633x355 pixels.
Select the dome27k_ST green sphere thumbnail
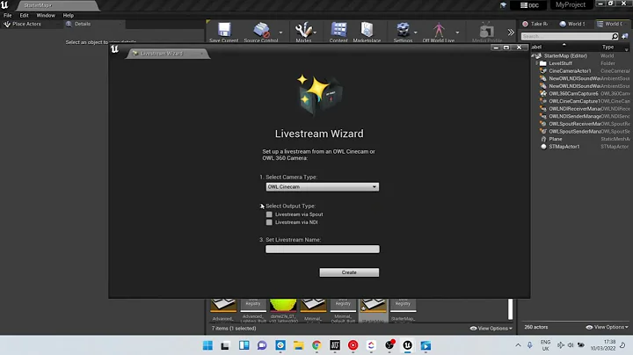click(283, 306)
